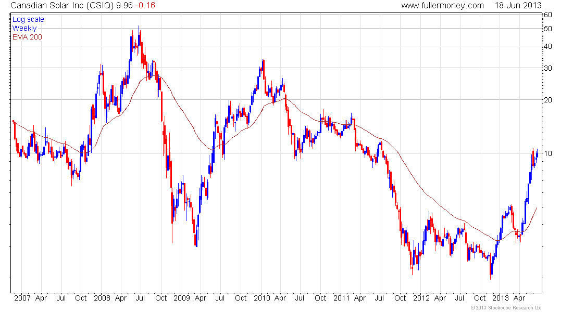Click the y-axis label '40'

548,46
